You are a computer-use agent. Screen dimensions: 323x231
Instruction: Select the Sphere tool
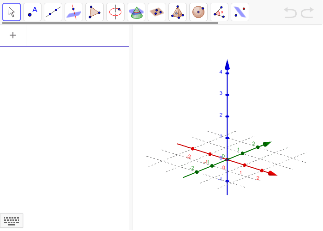pyautogui.click(x=198, y=12)
